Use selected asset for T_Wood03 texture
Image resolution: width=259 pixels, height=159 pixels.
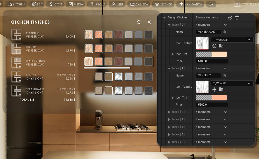[x=214, y=89]
